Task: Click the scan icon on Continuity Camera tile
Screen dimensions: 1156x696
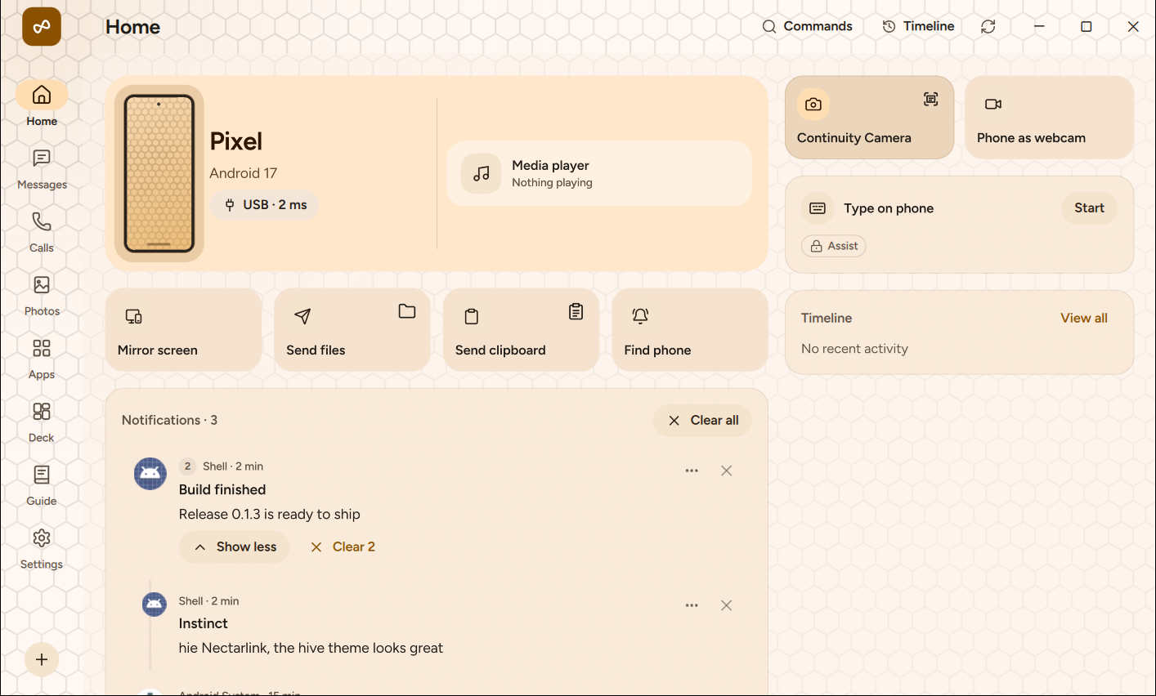Action: coord(931,100)
